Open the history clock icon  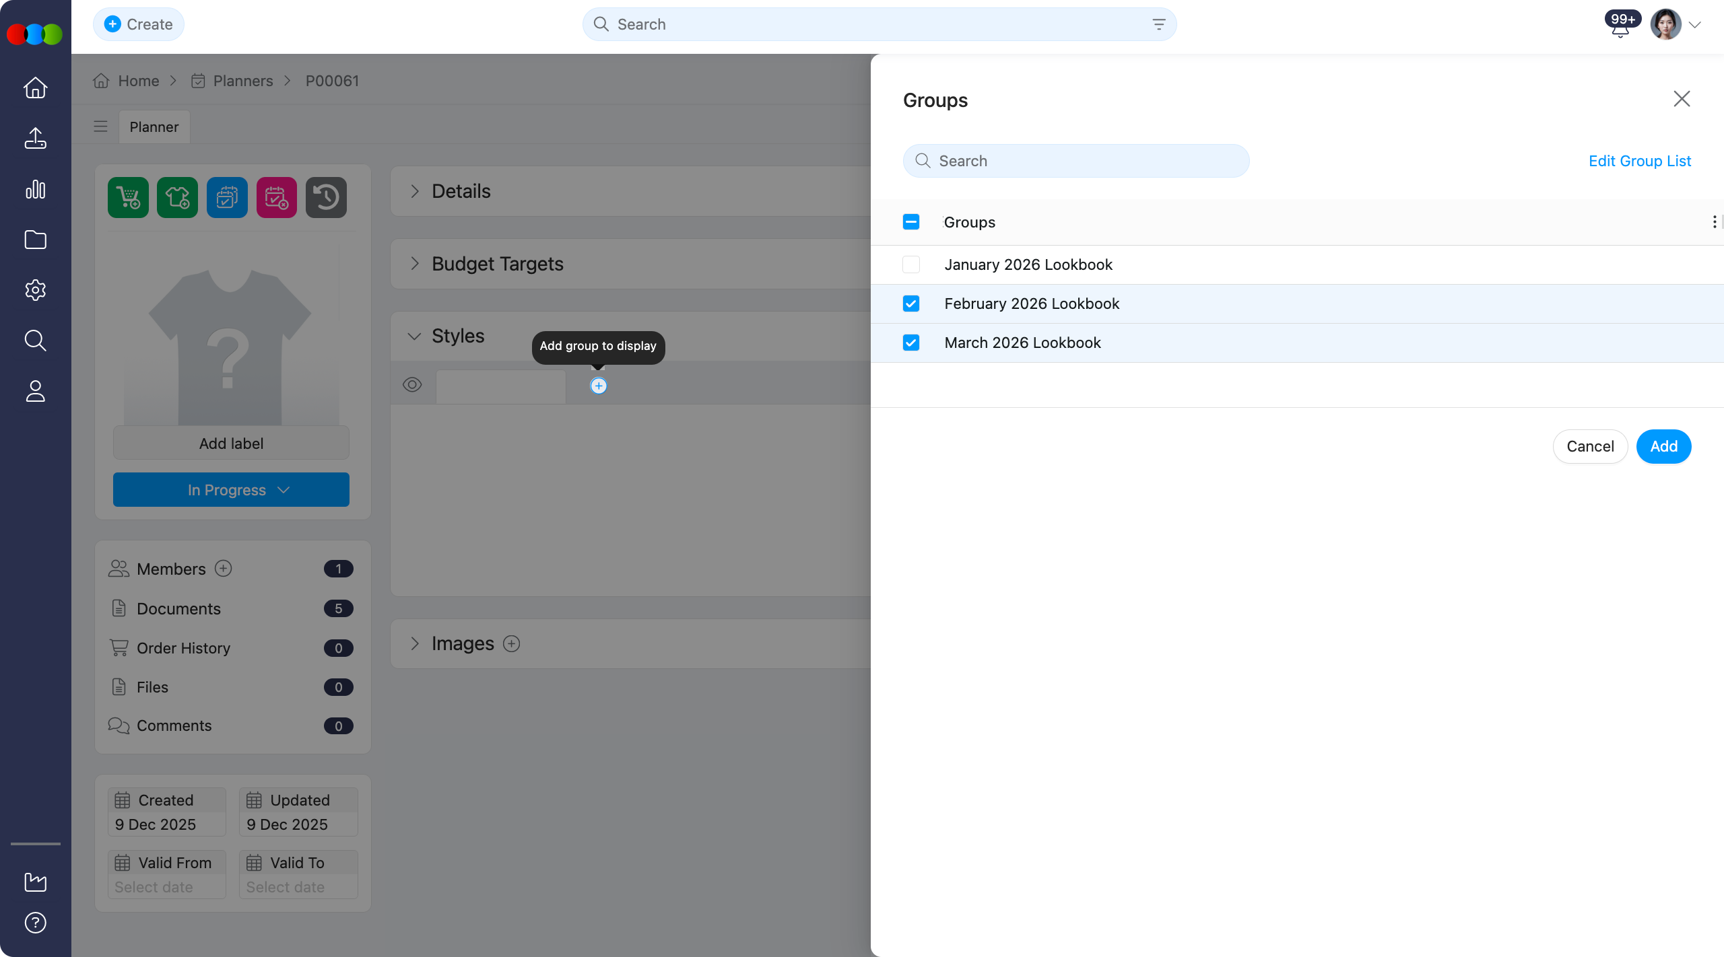pyautogui.click(x=326, y=197)
